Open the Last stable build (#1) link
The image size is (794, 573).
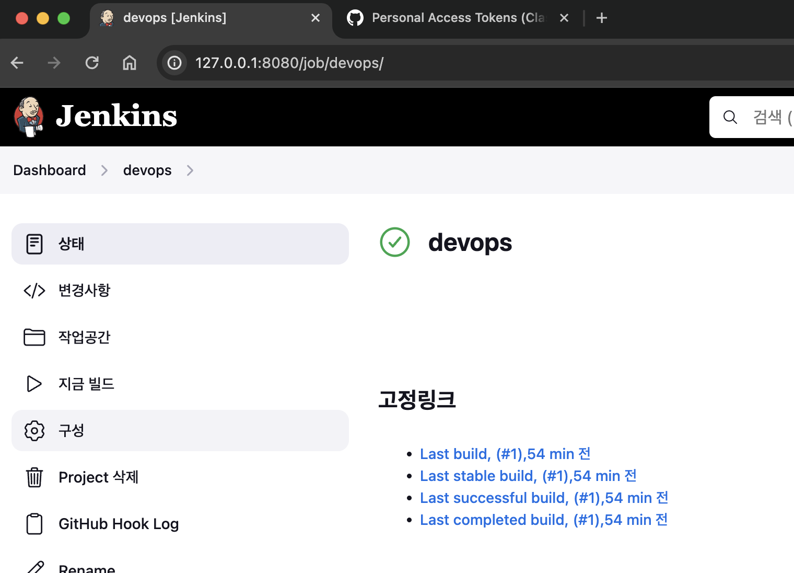click(528, 476)
